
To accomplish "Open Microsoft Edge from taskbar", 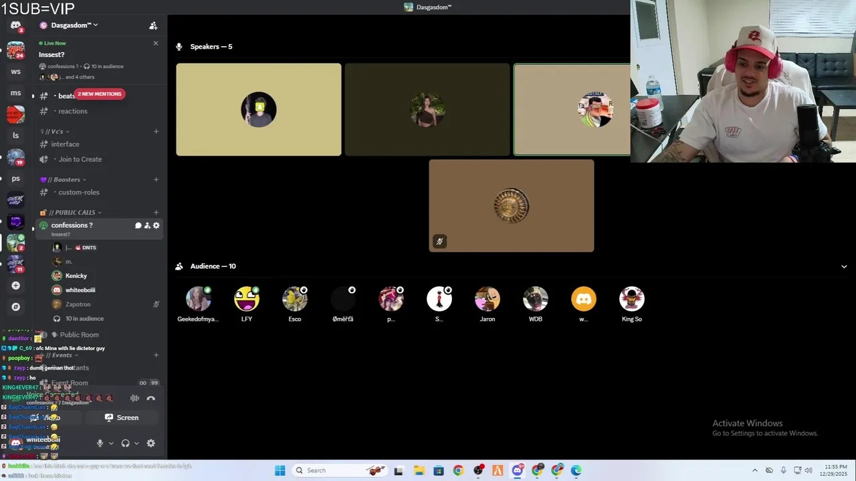I will pyautogui.click(x=576, y=470).
